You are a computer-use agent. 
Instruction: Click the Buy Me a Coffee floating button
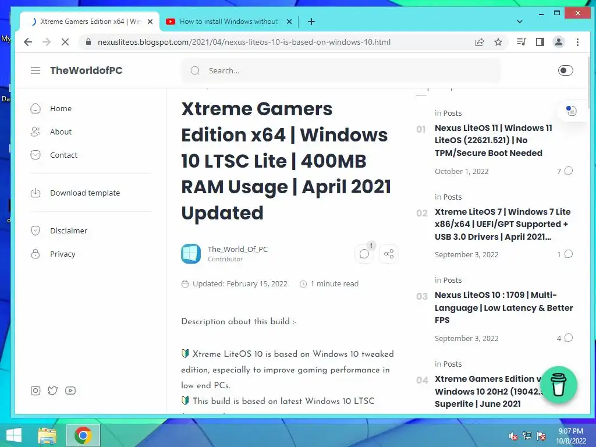pos(558,384)
